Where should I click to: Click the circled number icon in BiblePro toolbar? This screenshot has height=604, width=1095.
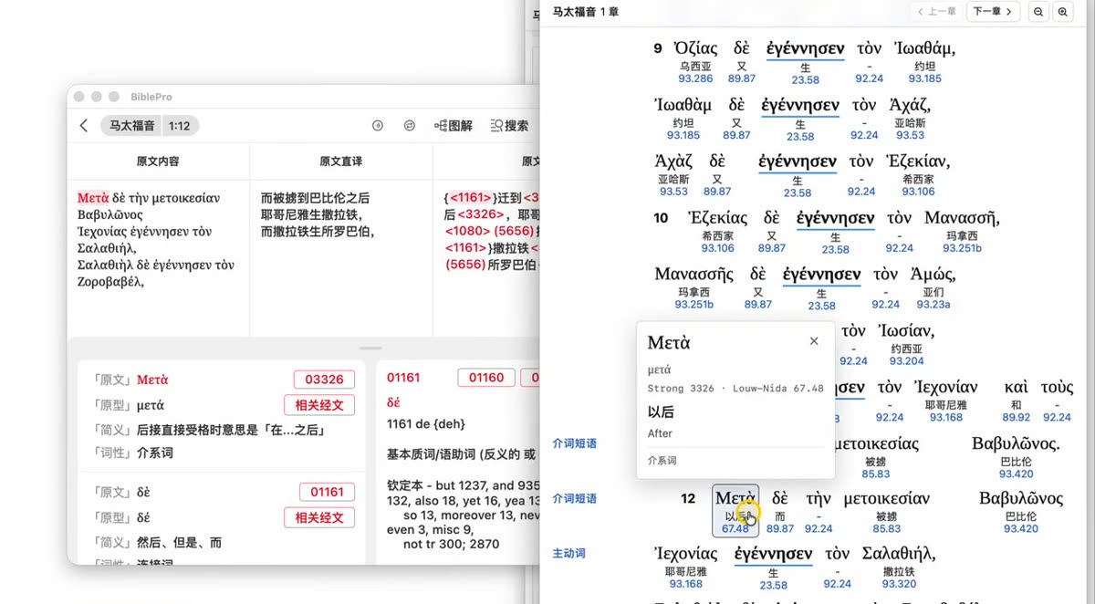coord(378,126)
